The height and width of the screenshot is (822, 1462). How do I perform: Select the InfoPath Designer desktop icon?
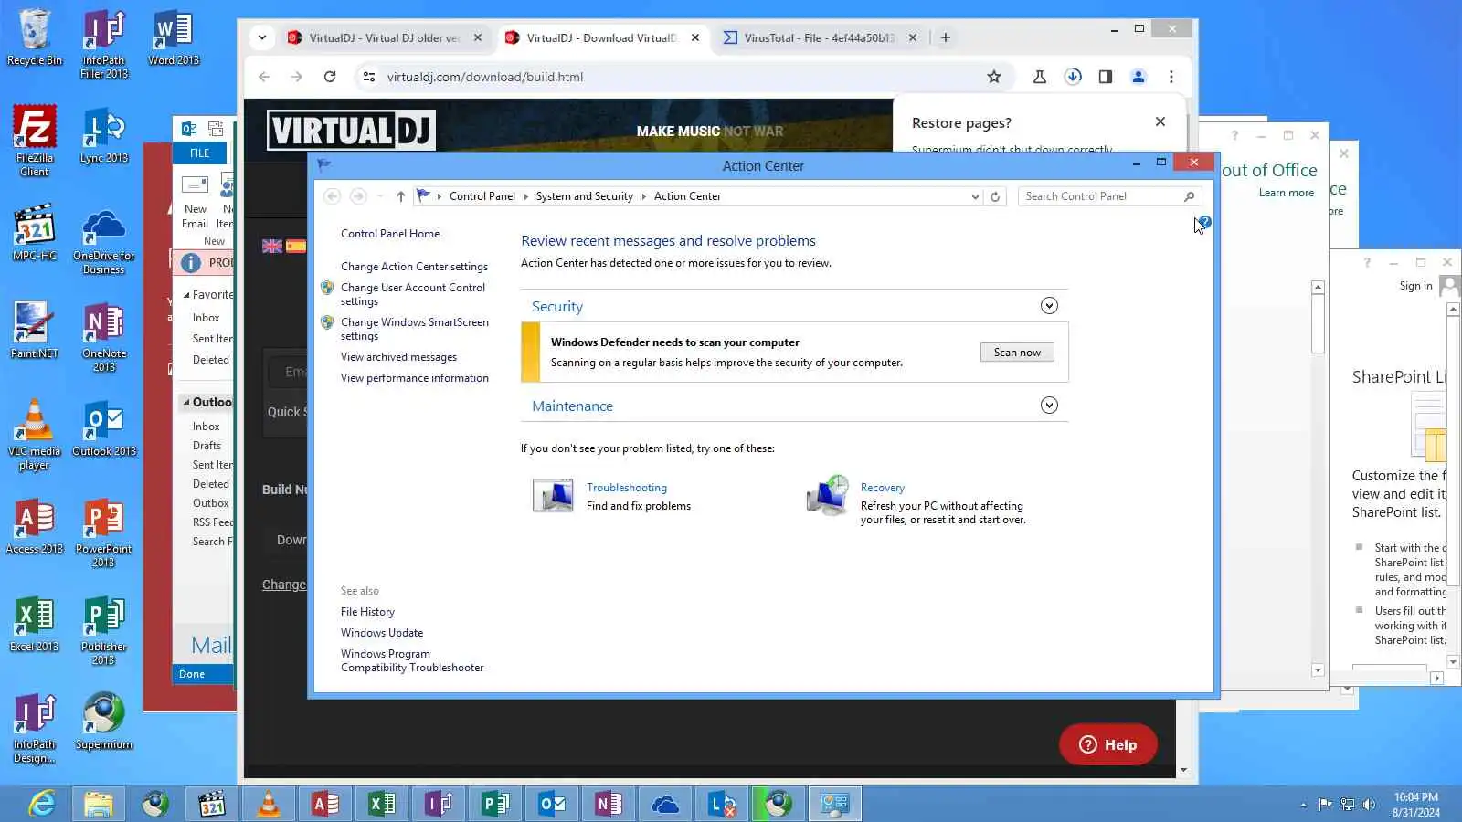(35, 728)
